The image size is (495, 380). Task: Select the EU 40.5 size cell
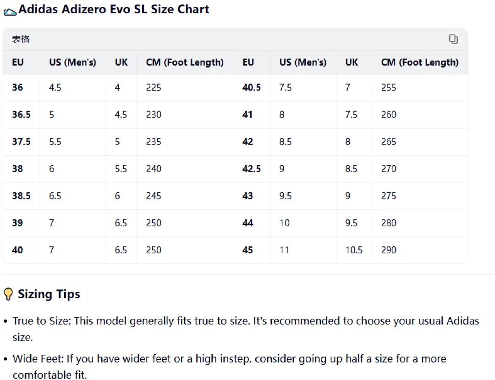pos(251,87)
